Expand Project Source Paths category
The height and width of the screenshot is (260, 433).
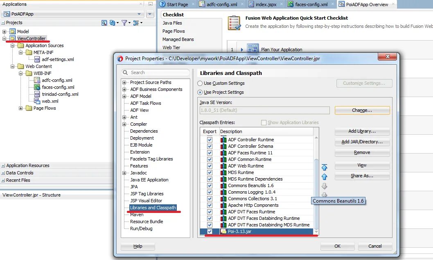[x=124, y=82]
